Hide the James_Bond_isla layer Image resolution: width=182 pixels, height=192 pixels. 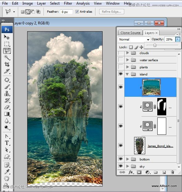coord(121,146)
